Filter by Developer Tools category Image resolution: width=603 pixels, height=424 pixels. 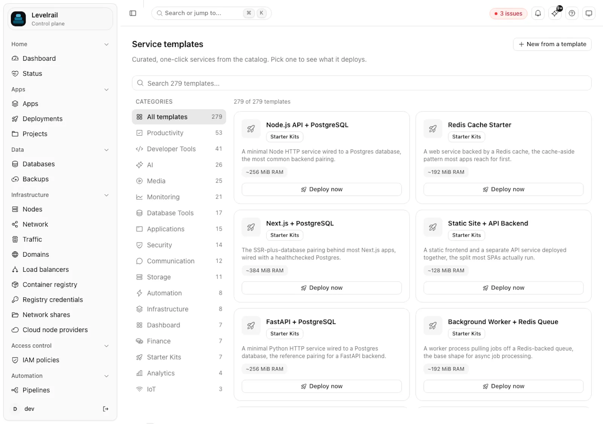tap(179, 149)
